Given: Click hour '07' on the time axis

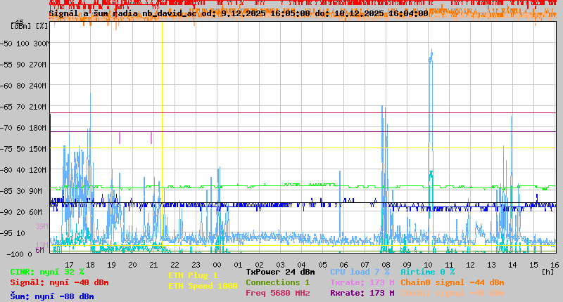Looking at the screenshot, I should 365,265.
